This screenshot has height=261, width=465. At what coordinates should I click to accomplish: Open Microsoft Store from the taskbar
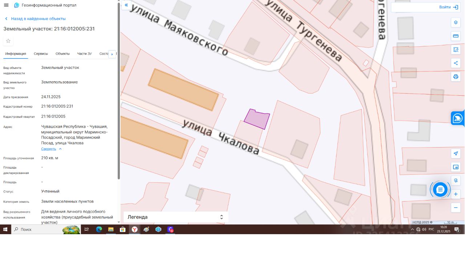[x=123, y=229]
